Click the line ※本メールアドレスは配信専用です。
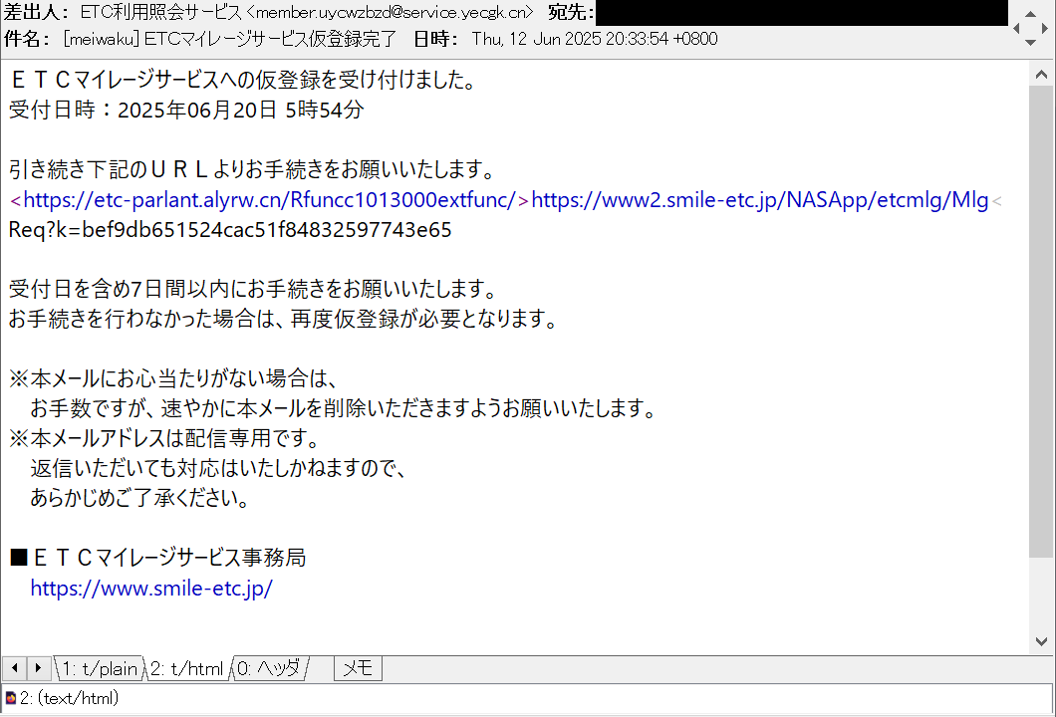The height and width of the screenshot is (717, 1056). [164, 439]
